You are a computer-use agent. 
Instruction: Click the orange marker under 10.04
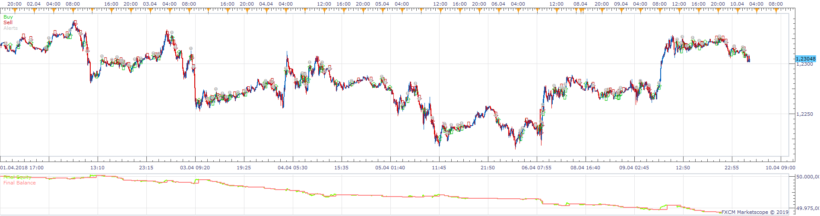click(x=737, y=10)
